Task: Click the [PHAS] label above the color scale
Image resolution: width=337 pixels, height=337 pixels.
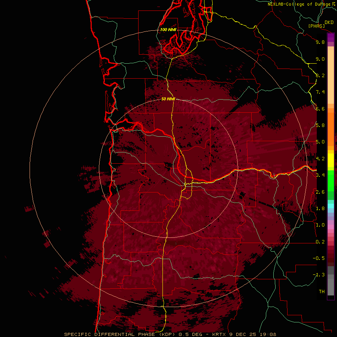Action: (x=316, y=26)
